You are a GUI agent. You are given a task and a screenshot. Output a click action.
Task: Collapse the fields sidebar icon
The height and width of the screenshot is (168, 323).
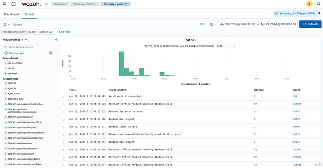(x=56, y=39)
